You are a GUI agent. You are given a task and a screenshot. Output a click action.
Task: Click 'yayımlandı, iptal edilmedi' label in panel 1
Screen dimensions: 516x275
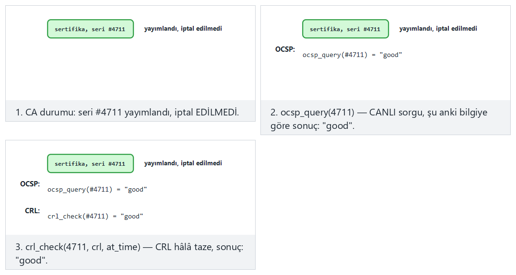[183, 29]
